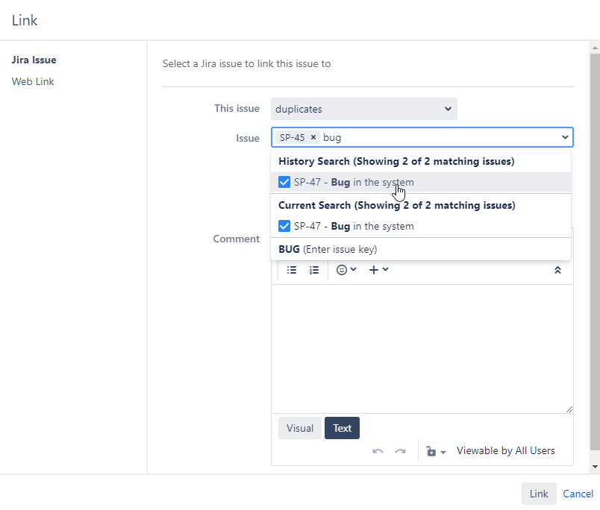Uncheck SP-47 under Current Search
Image resolution: width=600 pixels, height=510 pixels.
[284, 226]
